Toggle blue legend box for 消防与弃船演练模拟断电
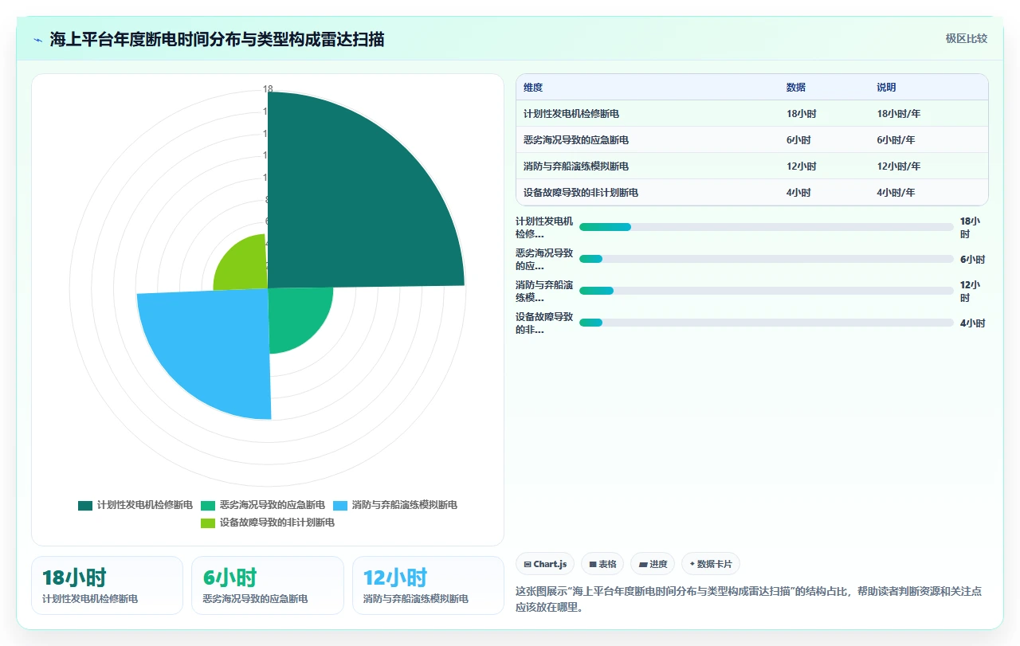Screen dimensions: 1020x646 click(x=340, y=505)
